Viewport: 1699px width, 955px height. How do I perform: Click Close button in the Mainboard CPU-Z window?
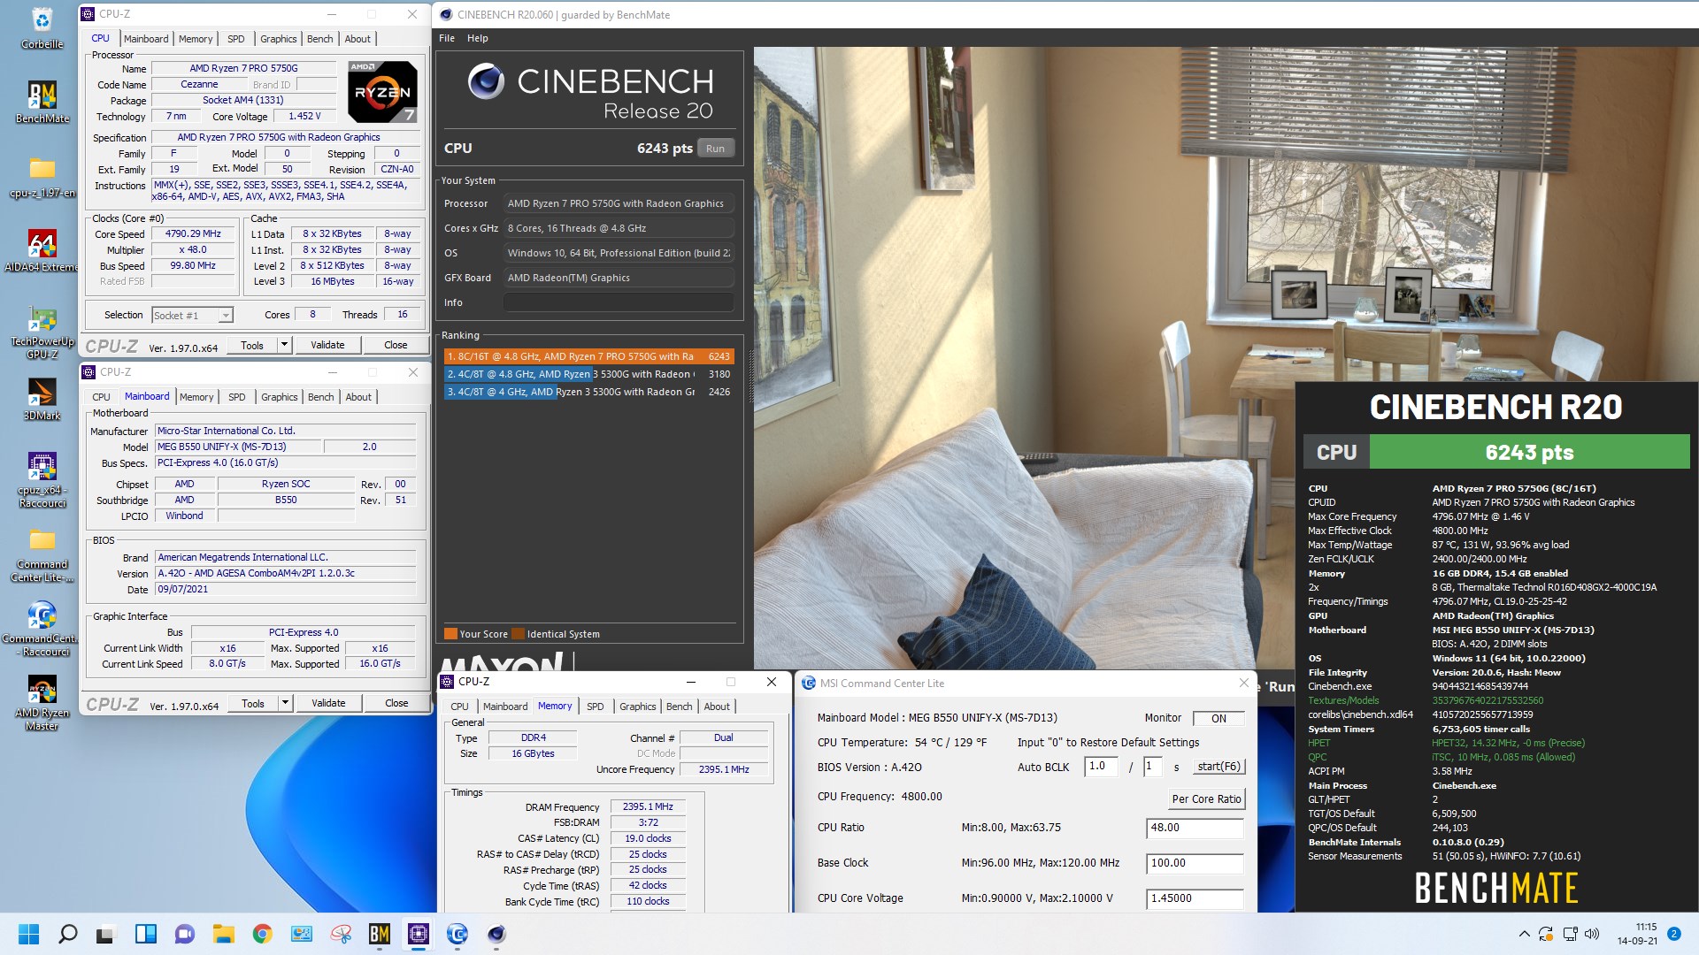click(x=396, y=703)
